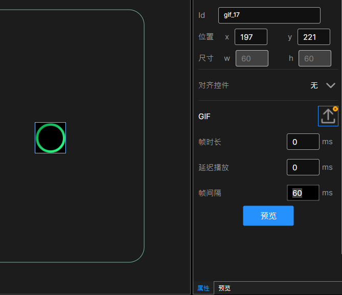
Task: Switch to the 属性 tab
Action: 203,288
